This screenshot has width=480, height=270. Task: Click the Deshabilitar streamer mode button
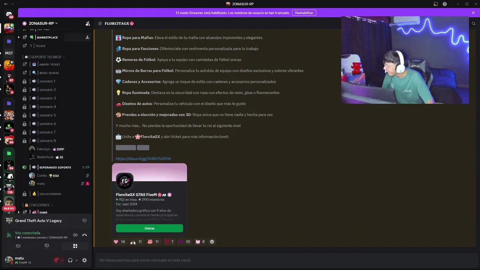coord(304,13)
